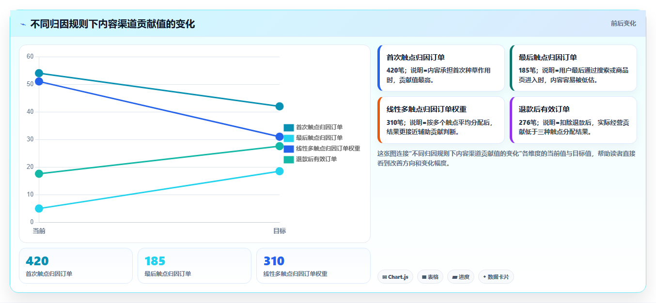
Task: Click the green data point at 当前 near 18
Action: 39,174
